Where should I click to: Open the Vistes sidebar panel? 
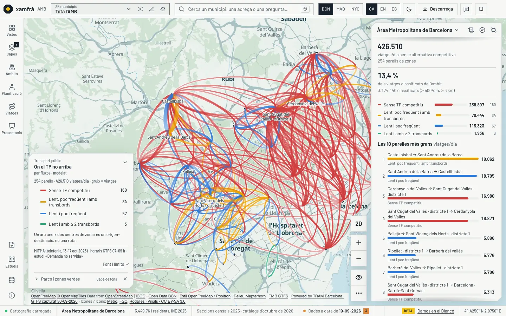click(12, 30)
